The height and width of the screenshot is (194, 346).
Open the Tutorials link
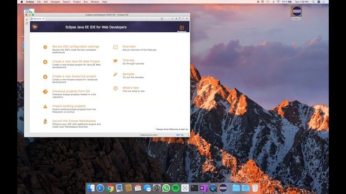tap(129, 60)
